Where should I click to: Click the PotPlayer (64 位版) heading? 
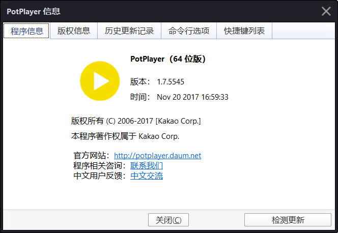tap(168, 59)
